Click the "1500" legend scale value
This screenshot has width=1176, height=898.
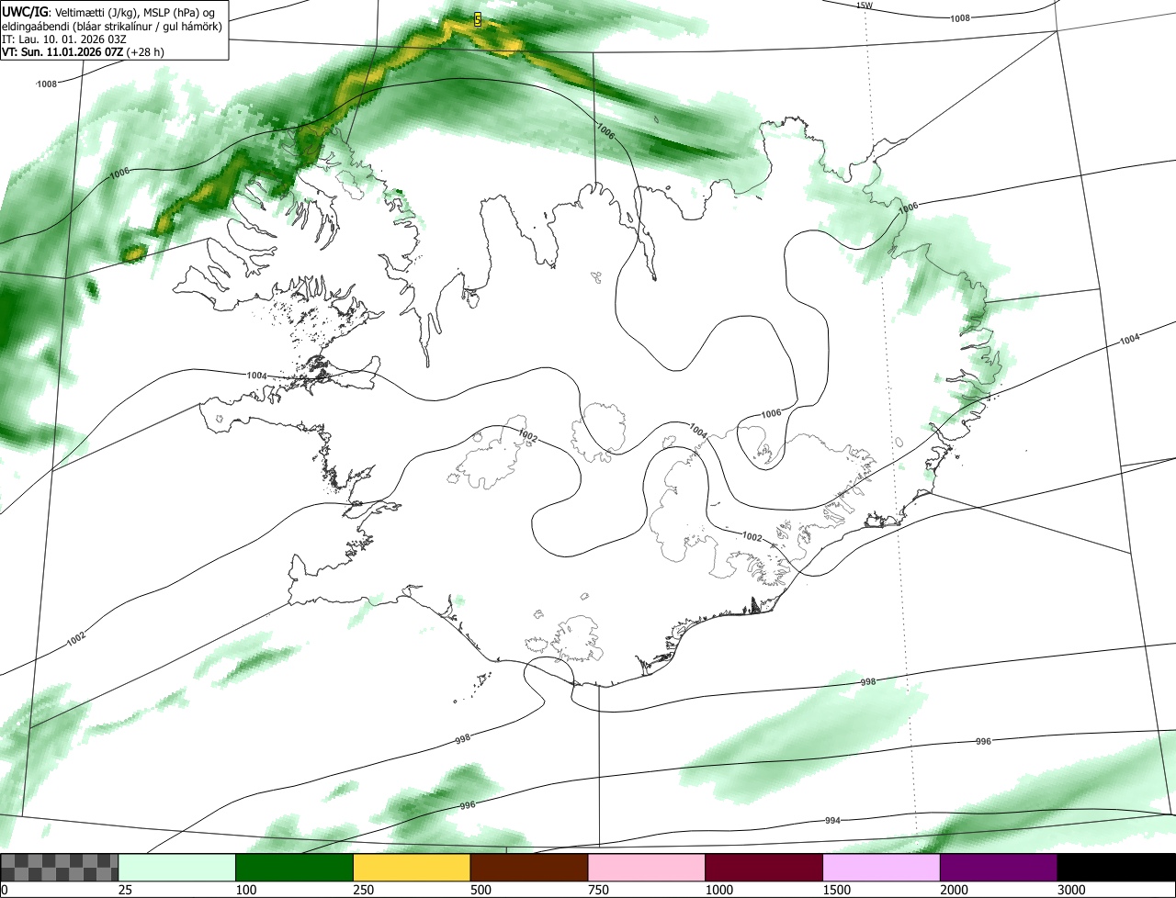coord(837,890)
